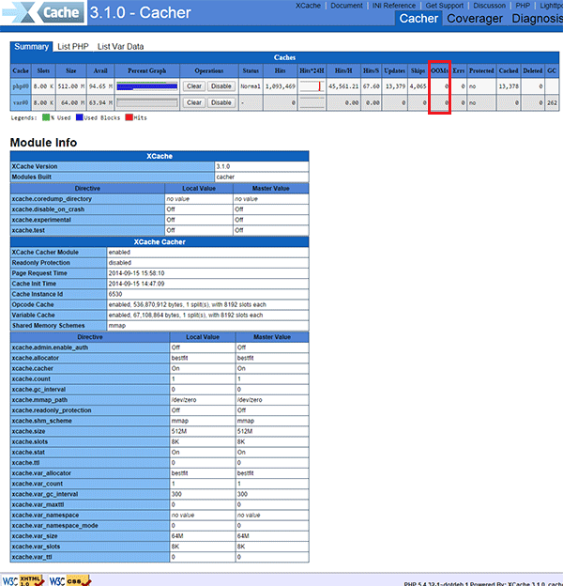
Task: Click the blue Used Blocks legend swatch
Action: pos(79,117)
